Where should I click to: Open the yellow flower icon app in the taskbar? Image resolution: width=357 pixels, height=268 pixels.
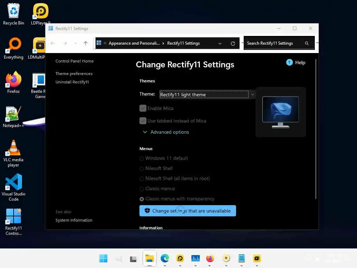[226, 259]
